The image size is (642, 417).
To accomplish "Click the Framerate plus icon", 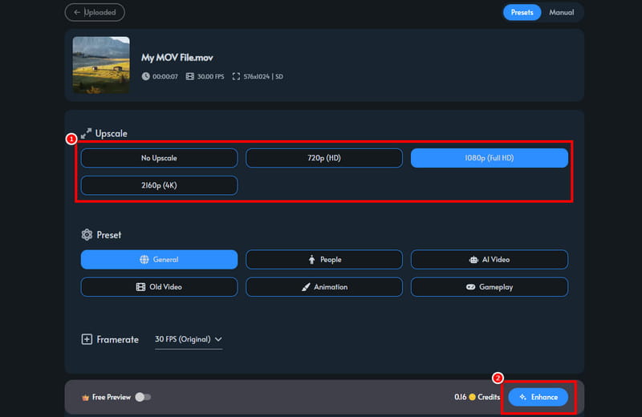I will [x=87, y=339].
